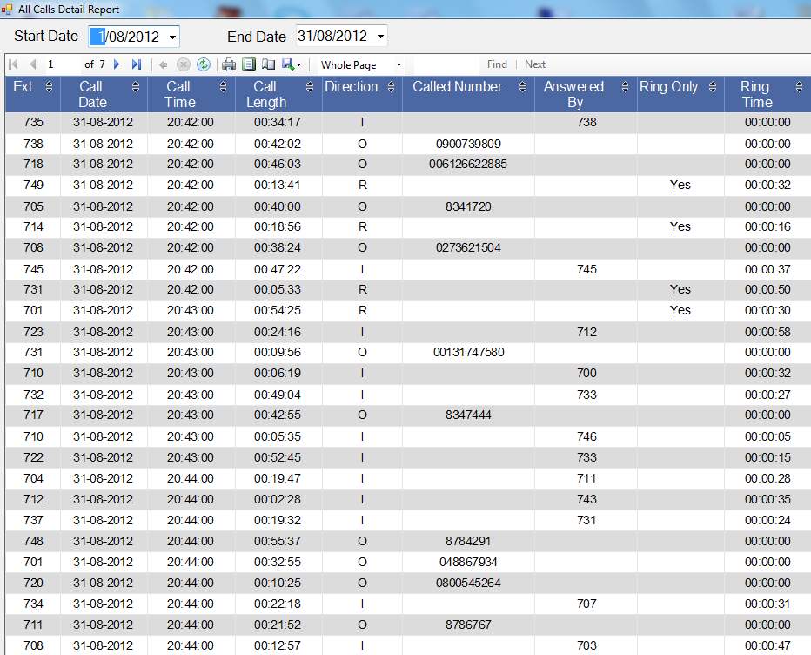The height and width of the screenshot is (655, 811).
Task: Sort by Direction column
Action: click(x=391, y=86)
